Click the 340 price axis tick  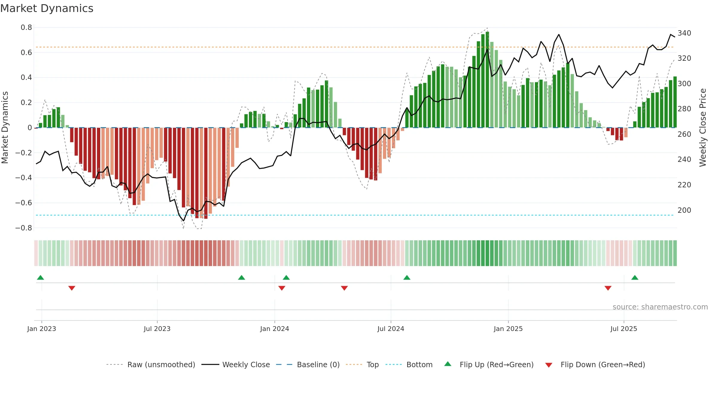pyautogui.click(x=684, y=33)
